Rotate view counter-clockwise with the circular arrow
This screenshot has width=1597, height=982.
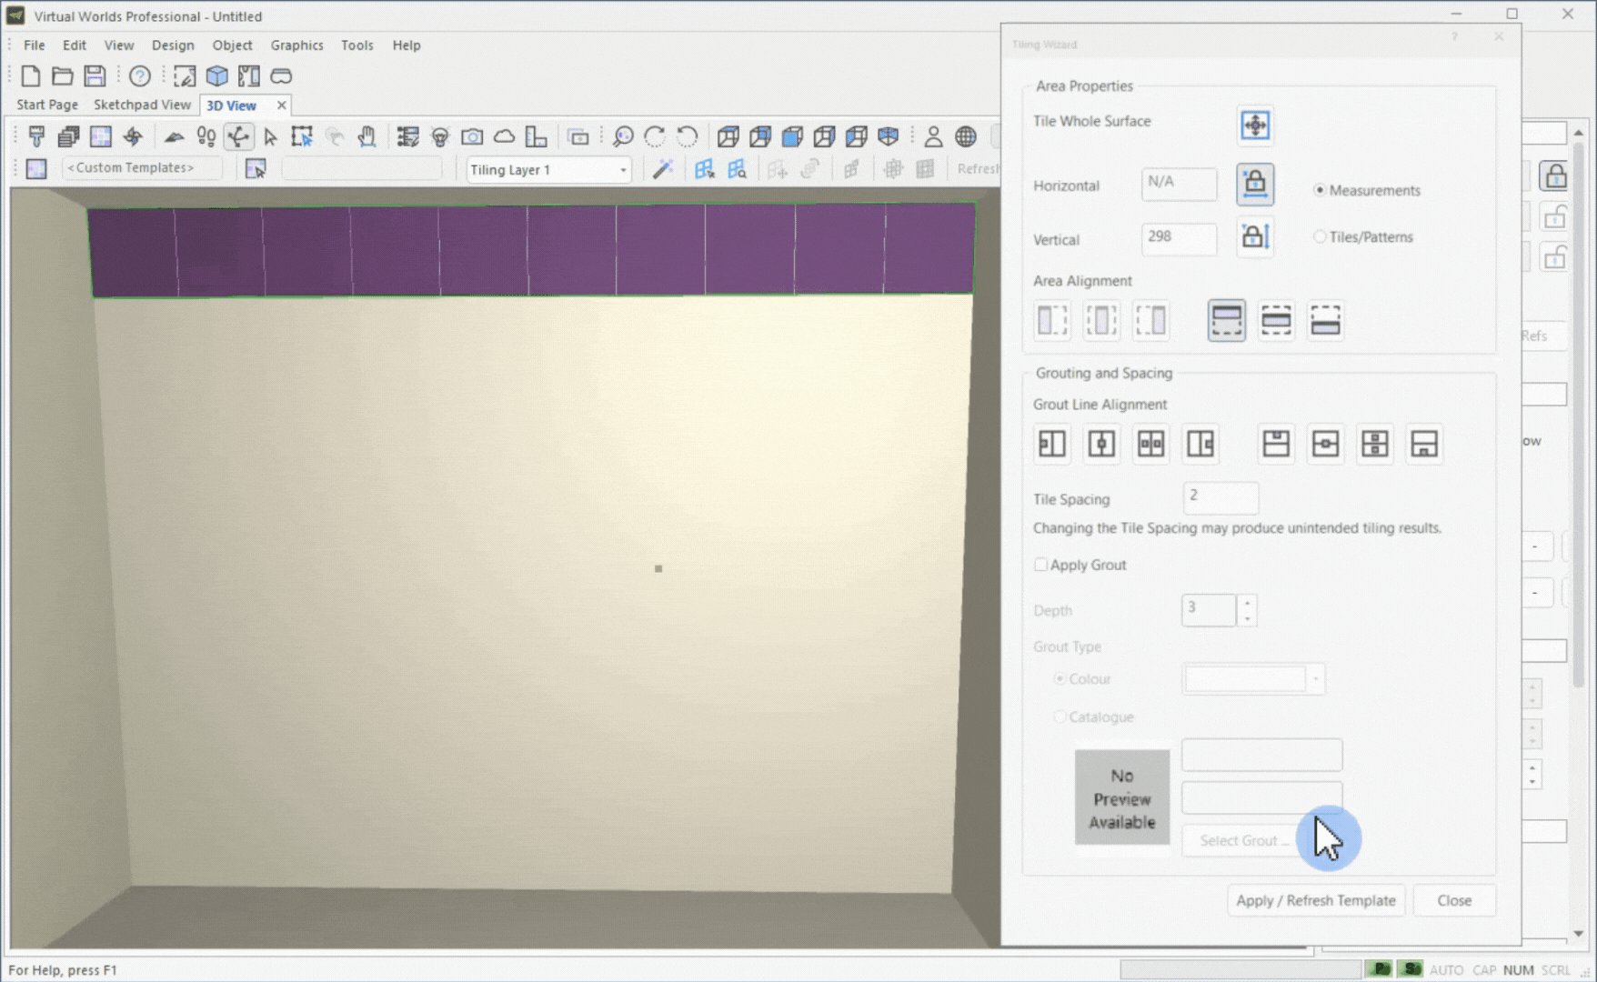tap(688, 137)
